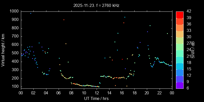Select the "100" tick on the height axis
Screen dimensions: 204x102
pos(15,87)
